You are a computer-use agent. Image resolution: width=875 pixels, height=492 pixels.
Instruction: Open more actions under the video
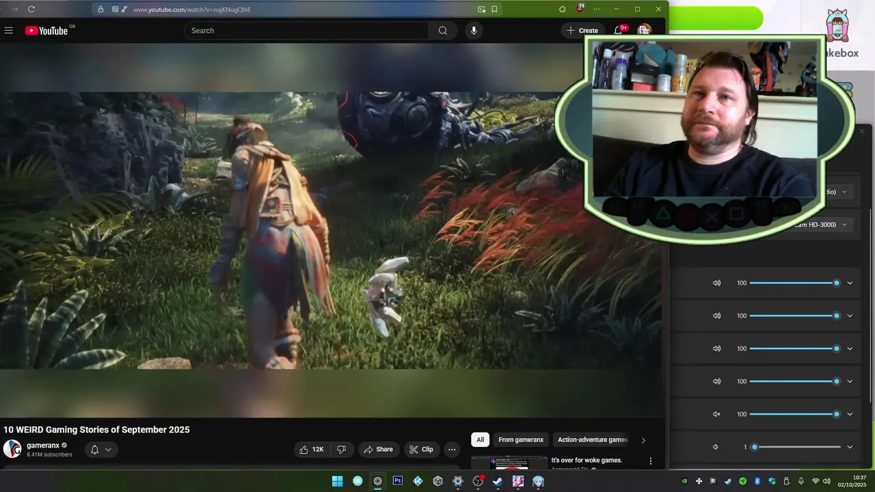(452, 449)
